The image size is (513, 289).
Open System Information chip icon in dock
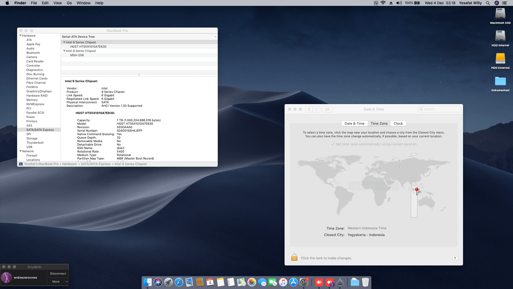[x=340, y=282]
